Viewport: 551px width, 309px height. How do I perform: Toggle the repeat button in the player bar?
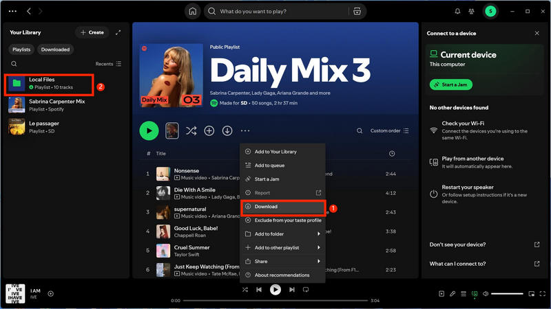[306, 290]
